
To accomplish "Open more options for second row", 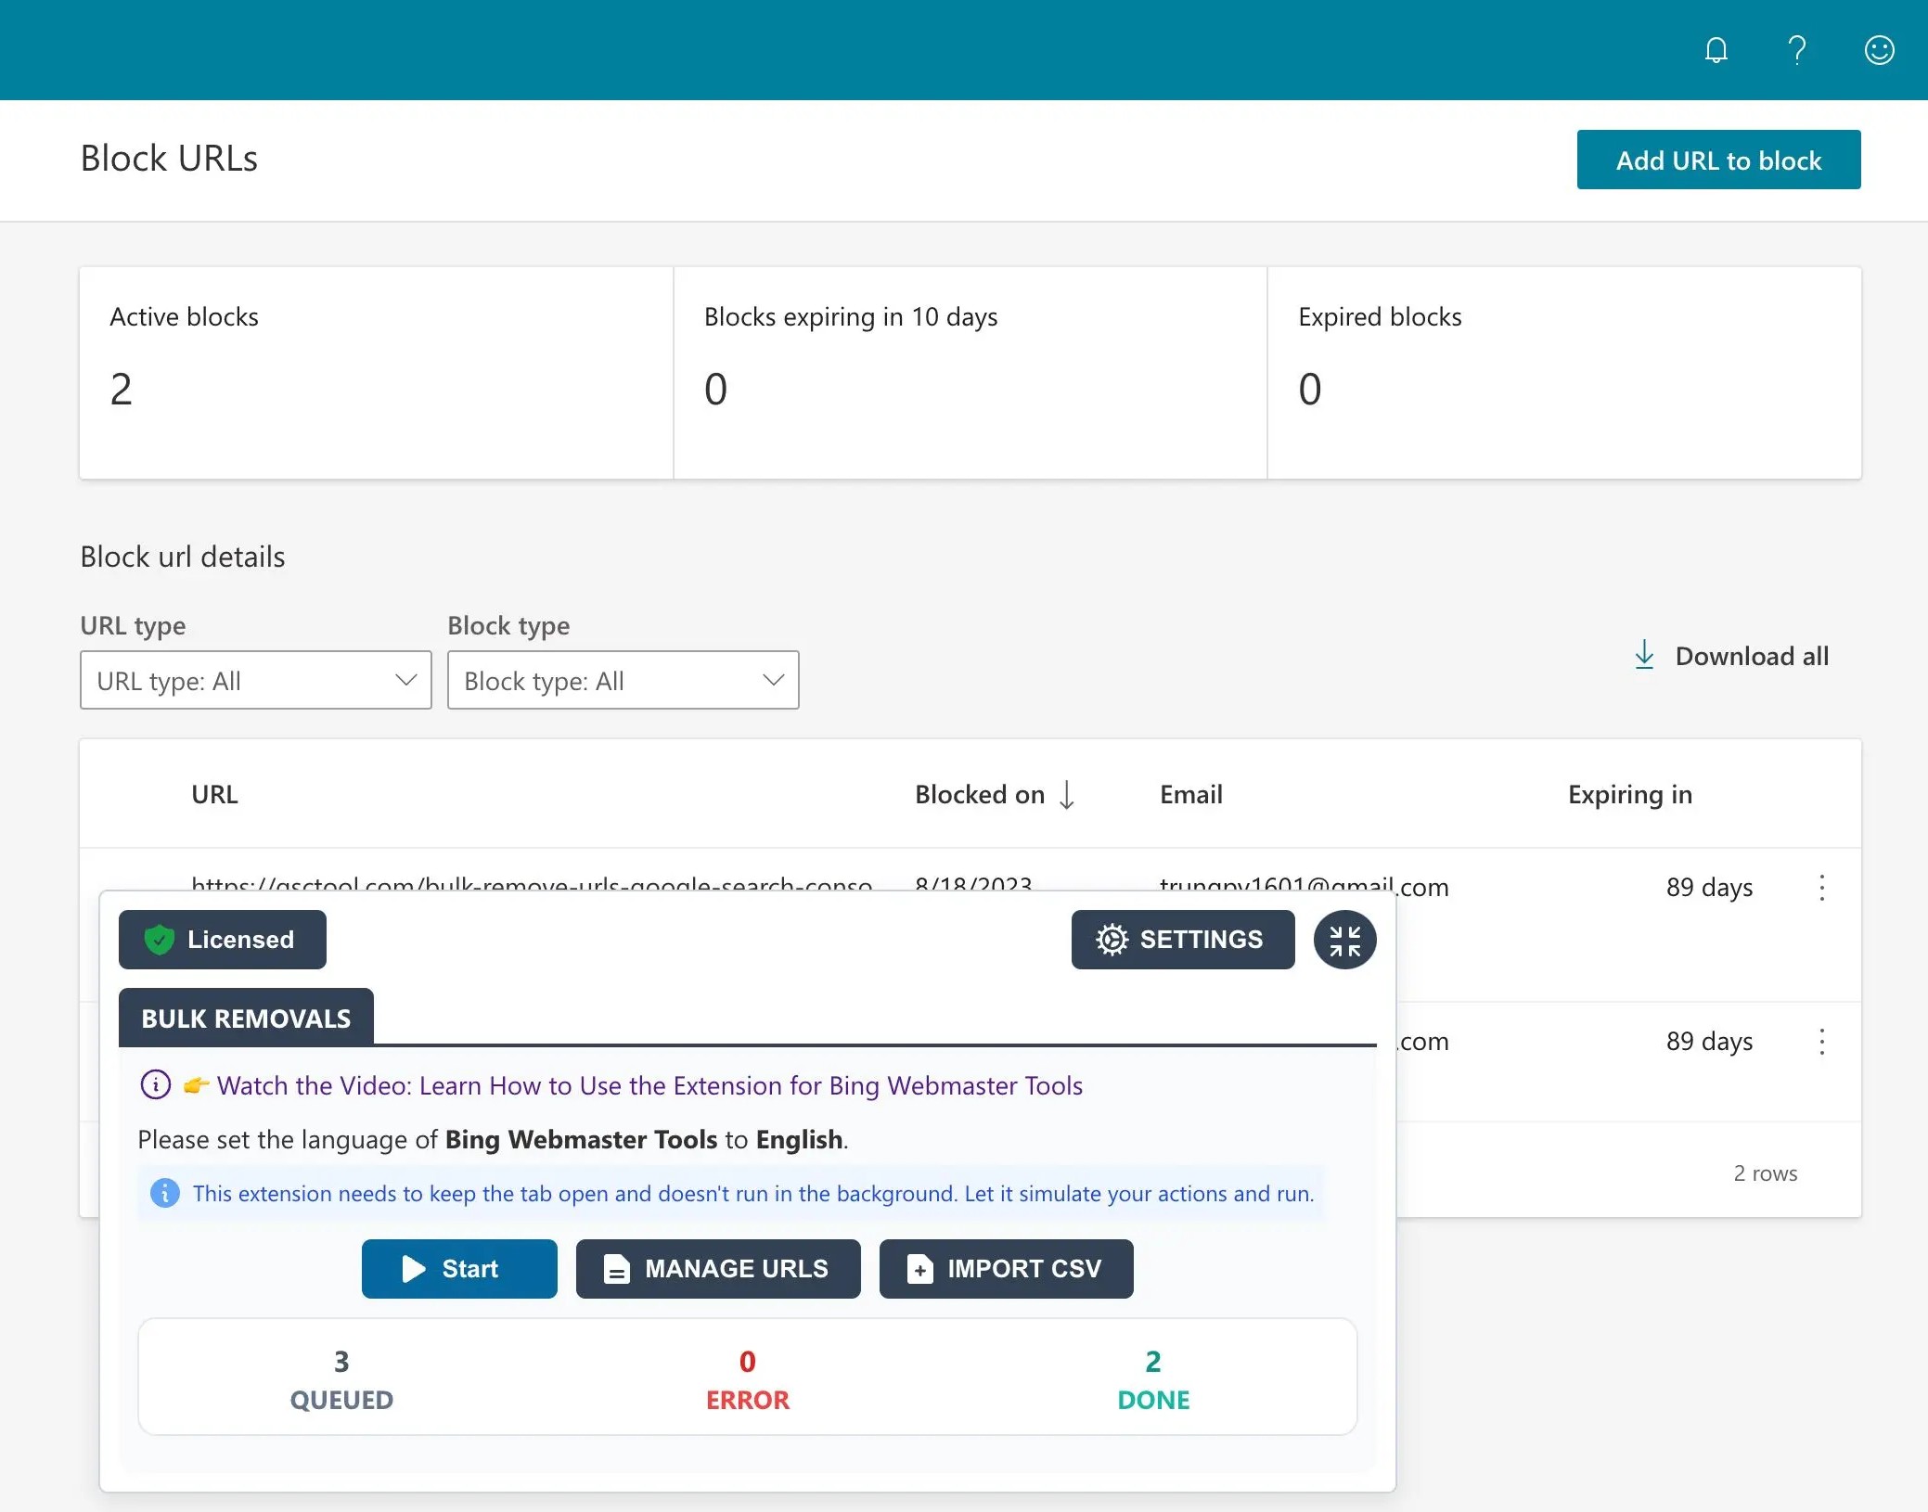I will click(x=1821, y=1042).
